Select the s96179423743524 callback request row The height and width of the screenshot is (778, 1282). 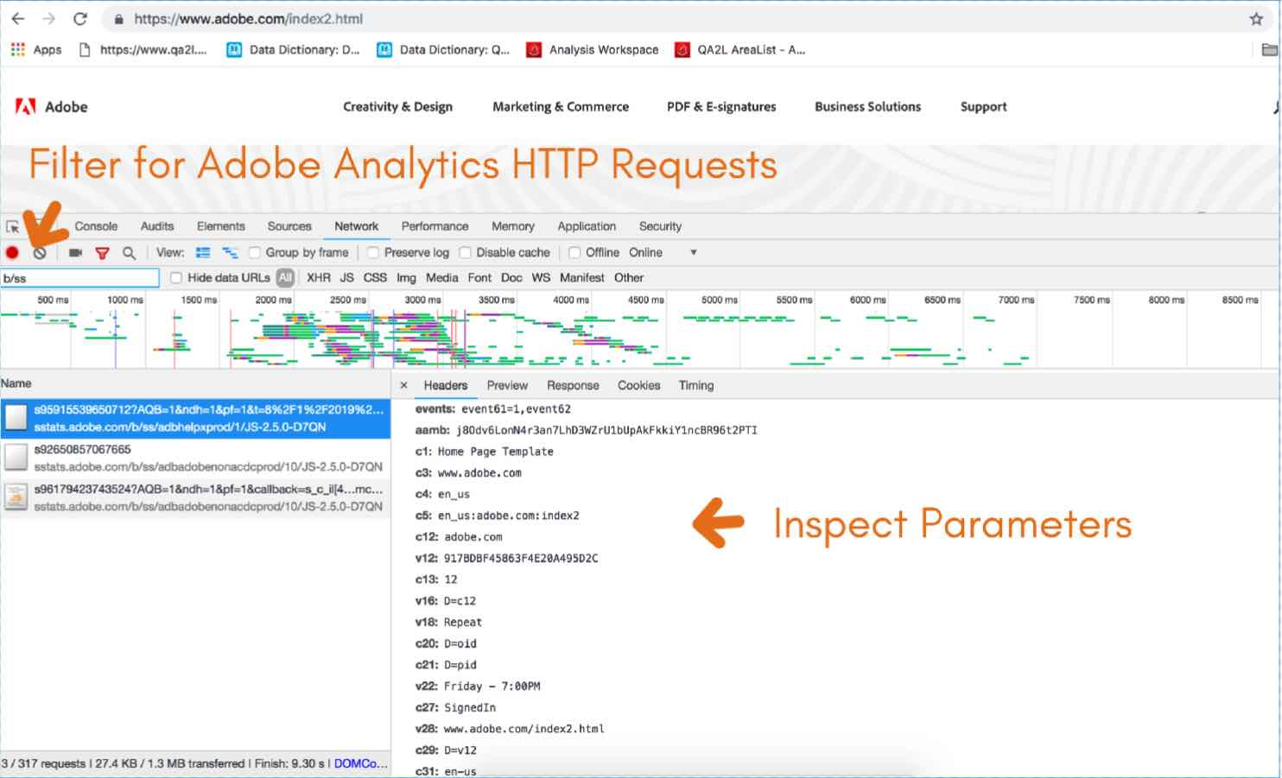(195, 498)
